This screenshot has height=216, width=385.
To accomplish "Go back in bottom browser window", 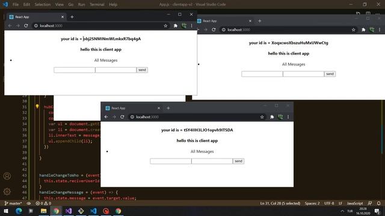I will click(x=106, y=117).
